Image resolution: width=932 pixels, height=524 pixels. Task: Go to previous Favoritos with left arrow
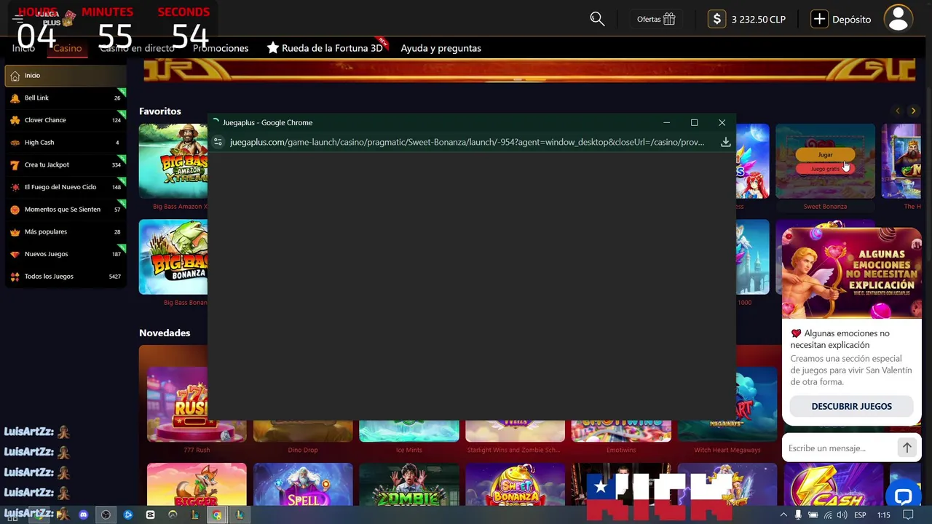point(897,111)
